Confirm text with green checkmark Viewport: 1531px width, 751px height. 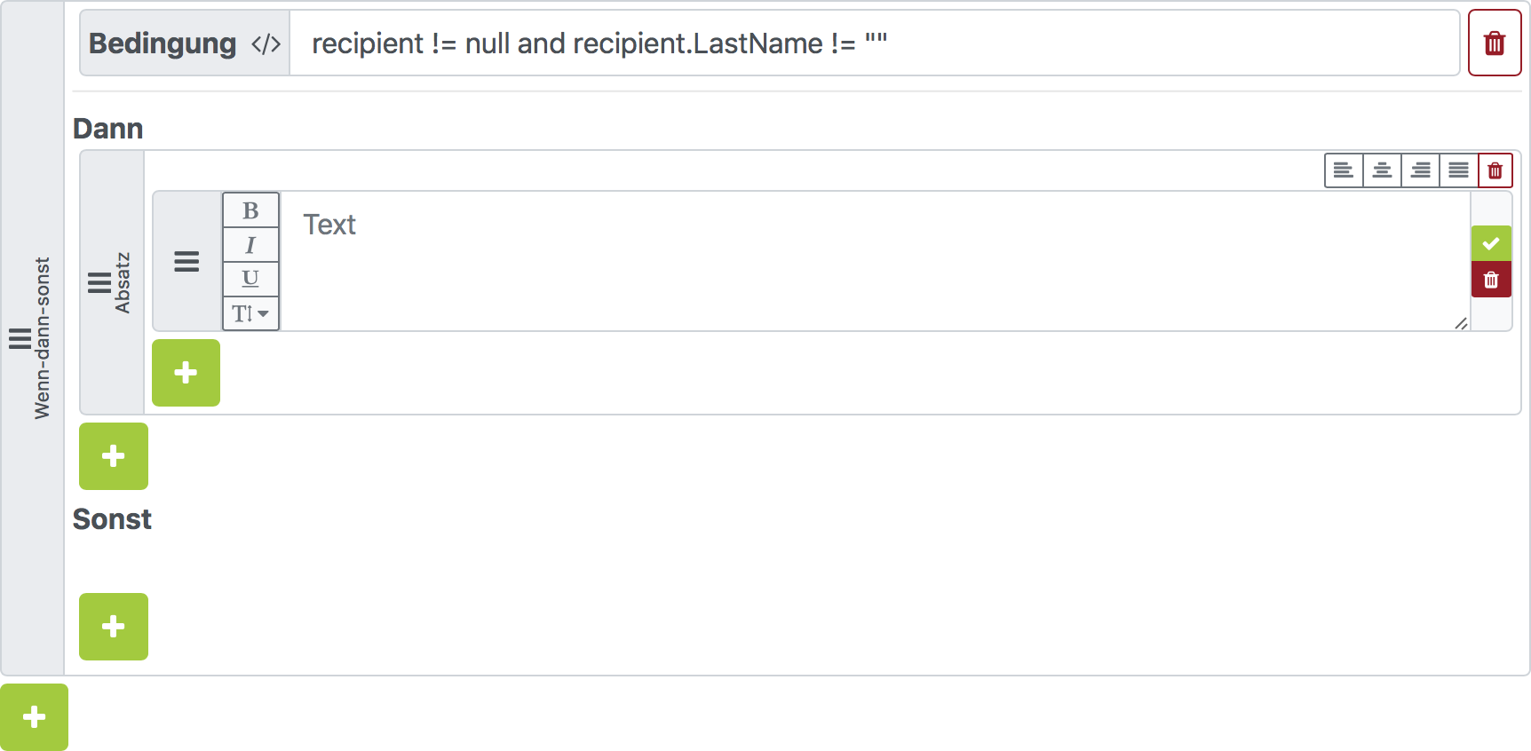coord(1491,243)
